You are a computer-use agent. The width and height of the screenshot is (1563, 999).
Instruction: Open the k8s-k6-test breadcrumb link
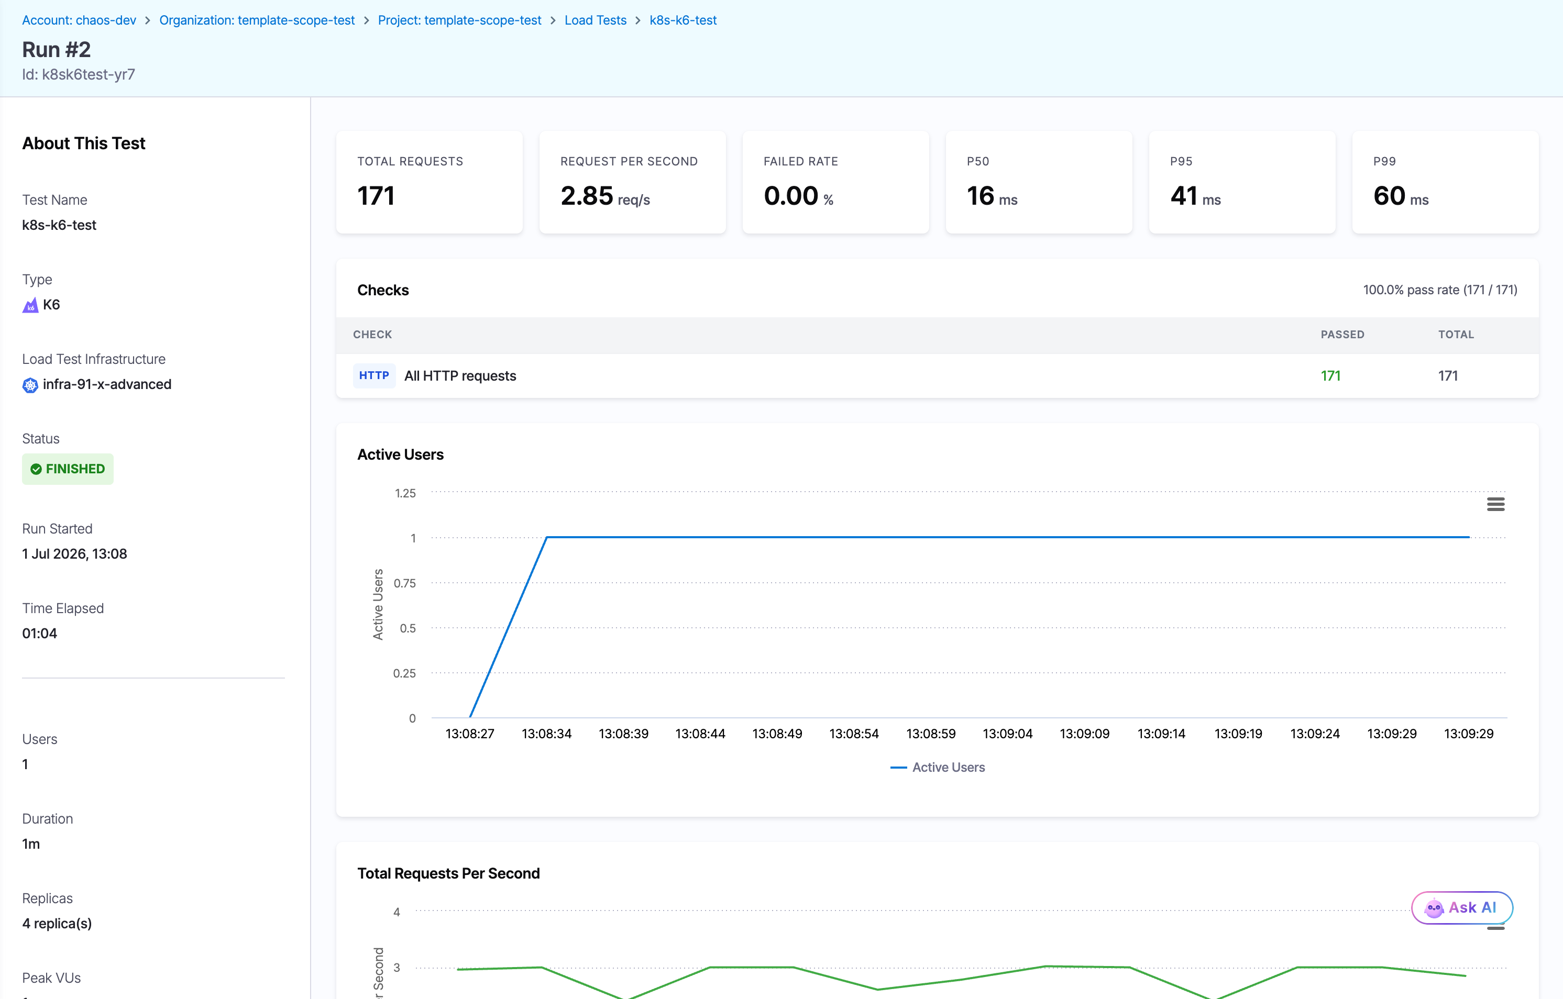683,20
